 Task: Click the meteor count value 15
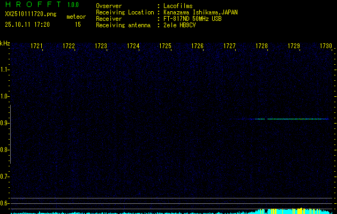[78, 25]
